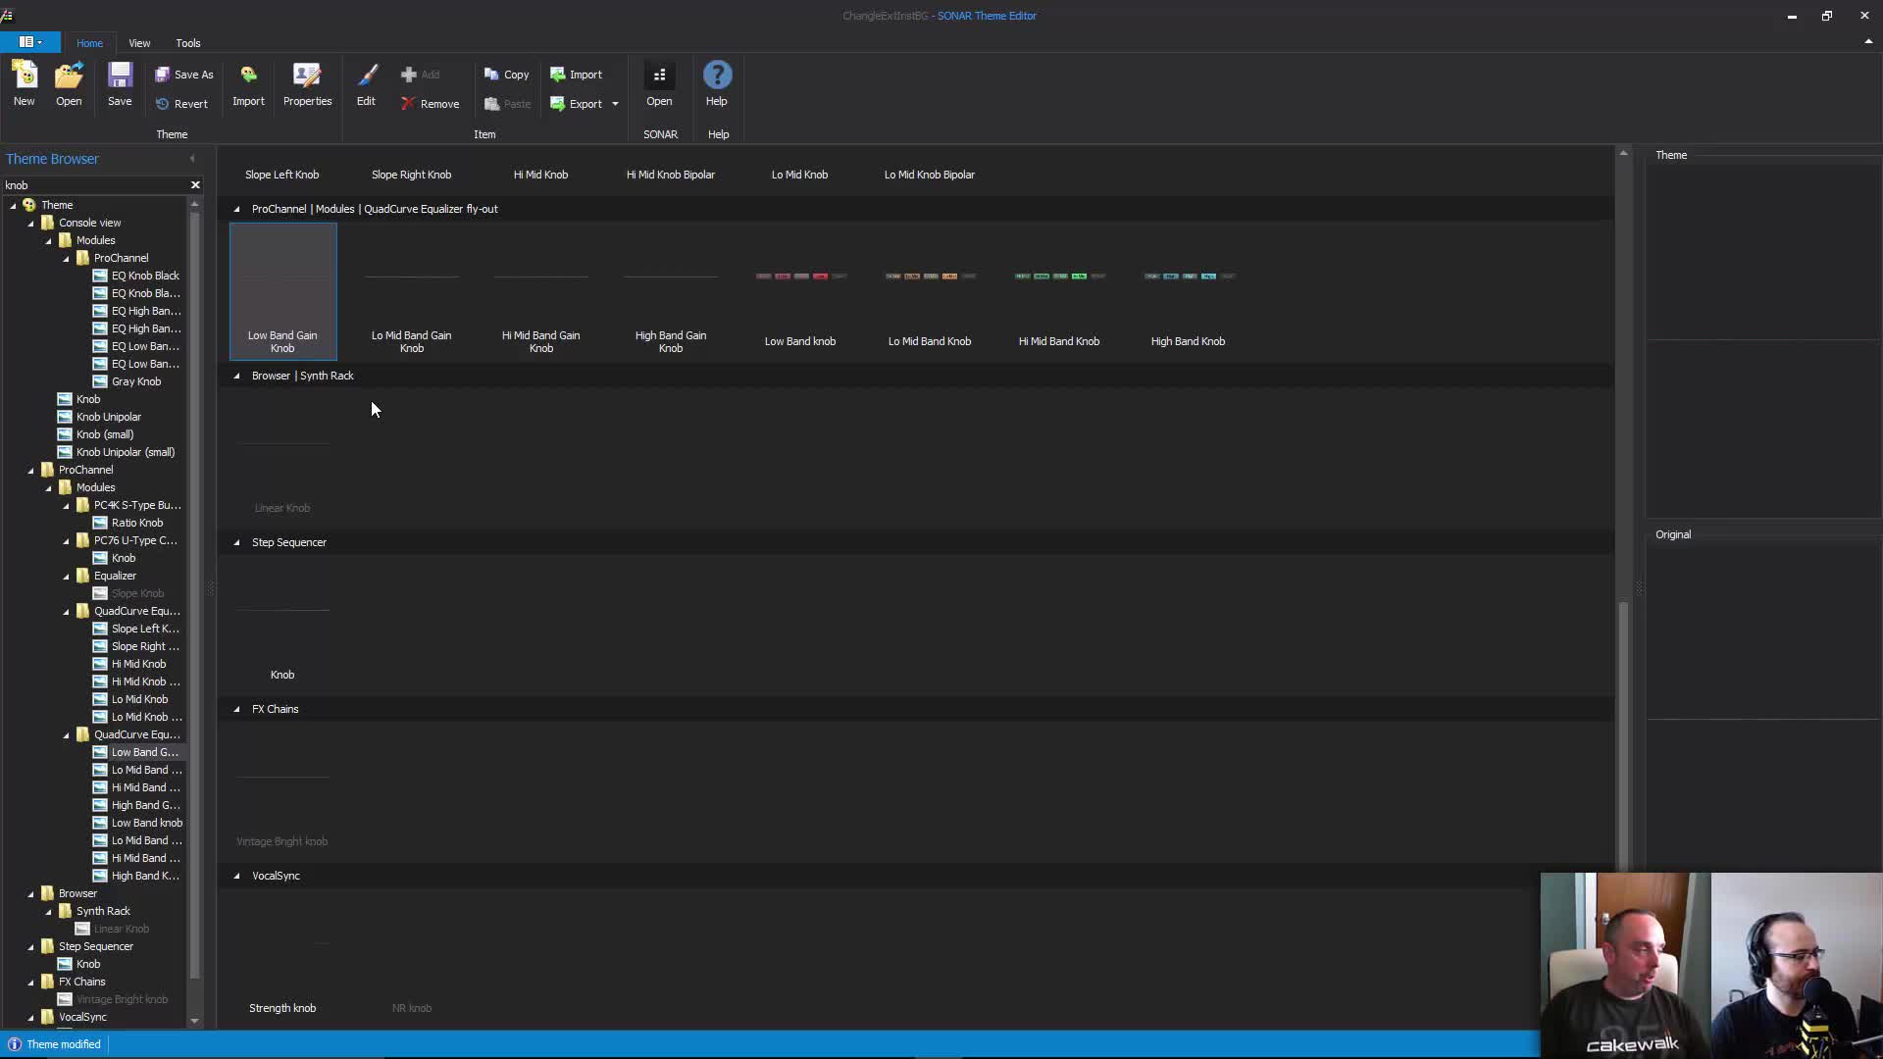Click Save As in the ribbon

click(184, 75)
